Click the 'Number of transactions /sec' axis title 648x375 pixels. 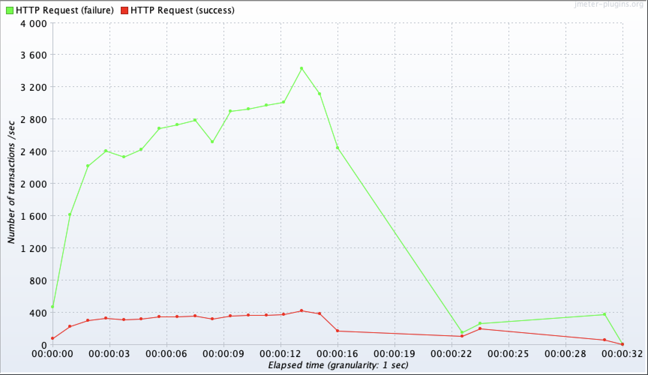(12, 182)
